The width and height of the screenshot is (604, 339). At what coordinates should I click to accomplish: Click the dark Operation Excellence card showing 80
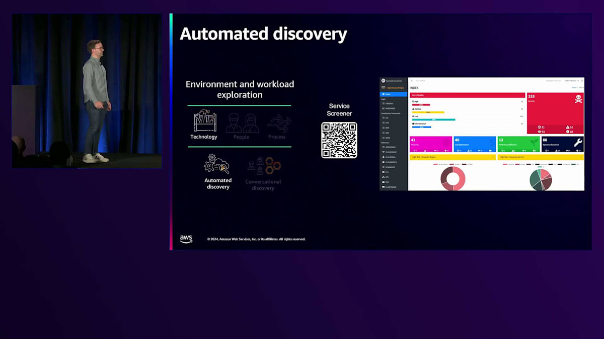(x=563, y=144)
